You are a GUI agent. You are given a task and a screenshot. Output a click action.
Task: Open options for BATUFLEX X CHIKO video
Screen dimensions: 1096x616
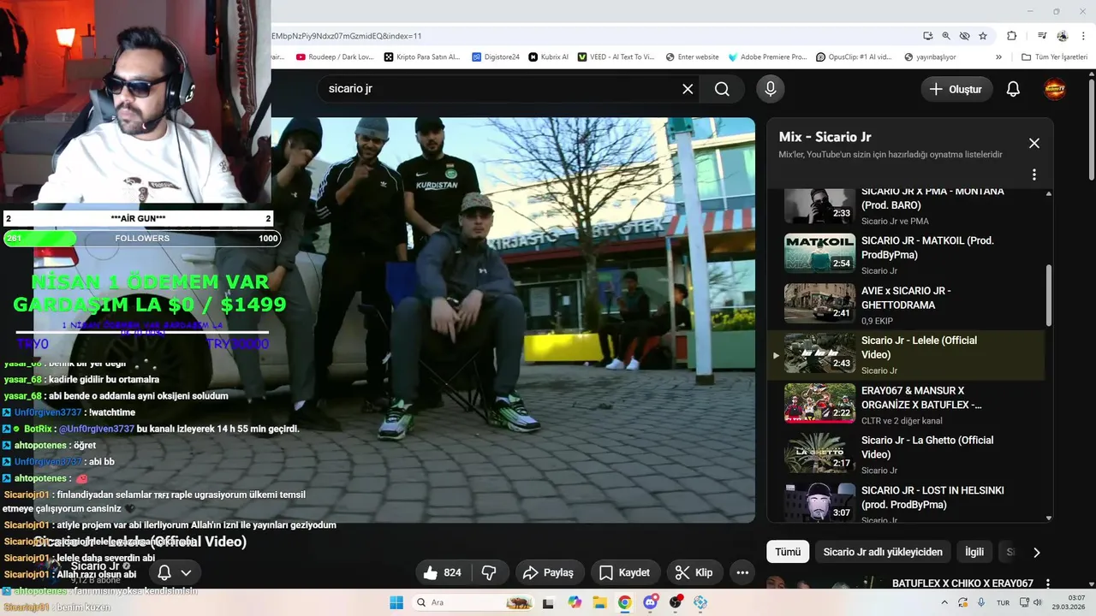1046,583
